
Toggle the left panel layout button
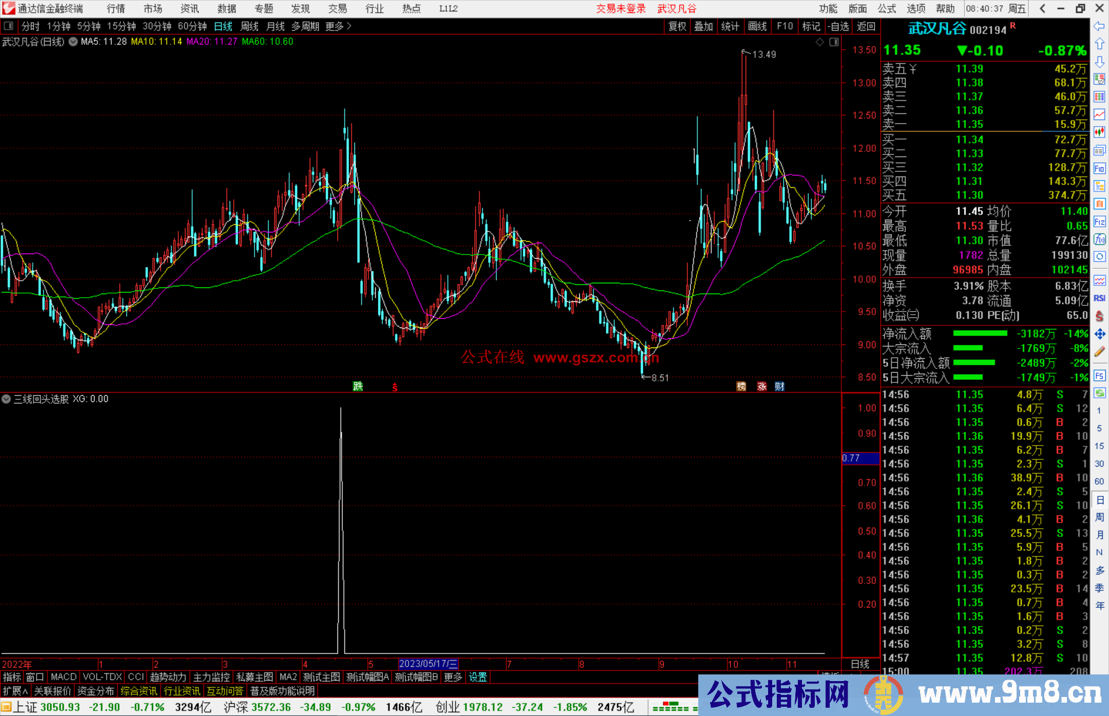pyautogui.click(x=9, y=26)
